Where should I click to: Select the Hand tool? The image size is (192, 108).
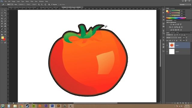(2, 35)
